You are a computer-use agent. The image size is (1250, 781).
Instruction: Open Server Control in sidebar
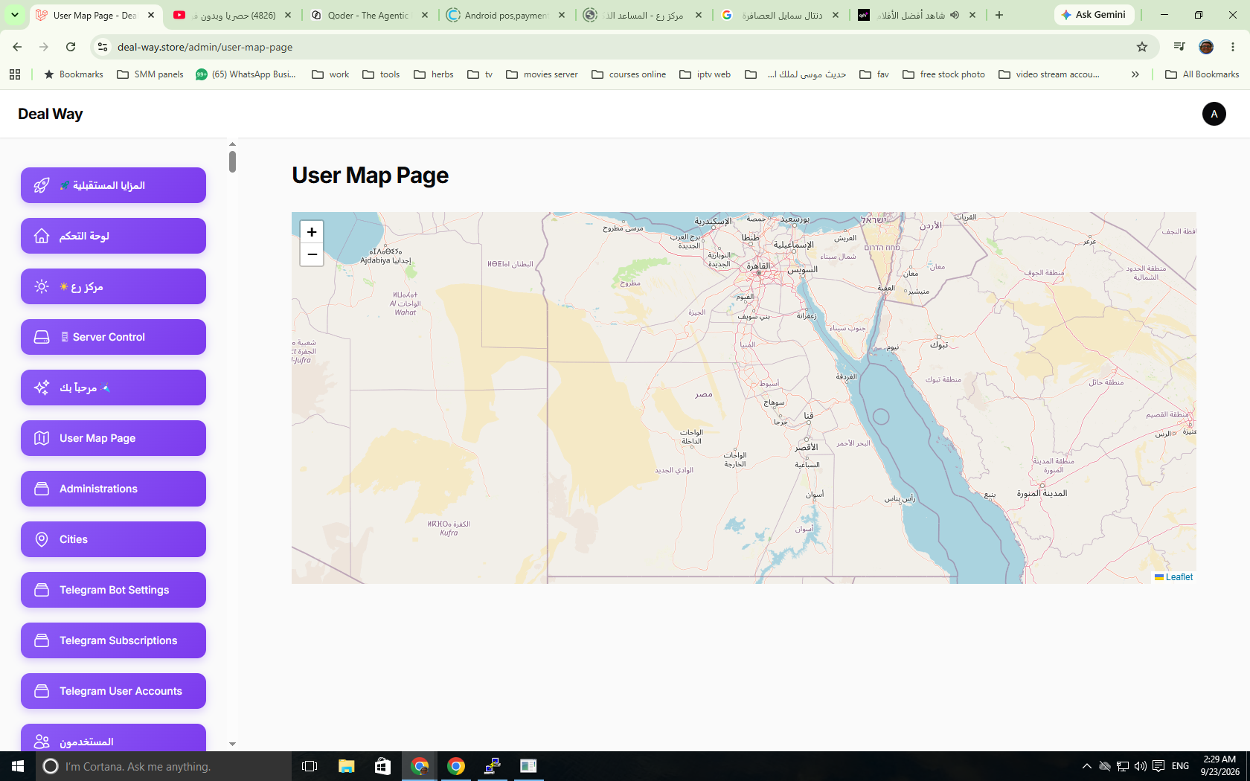113,337
